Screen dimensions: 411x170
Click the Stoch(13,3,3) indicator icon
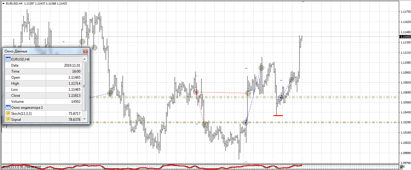[x=8, y=113]
